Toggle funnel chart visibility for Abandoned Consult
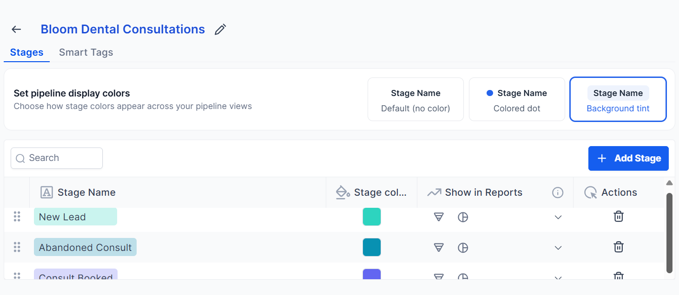The image size is (679, 295). 439,248
